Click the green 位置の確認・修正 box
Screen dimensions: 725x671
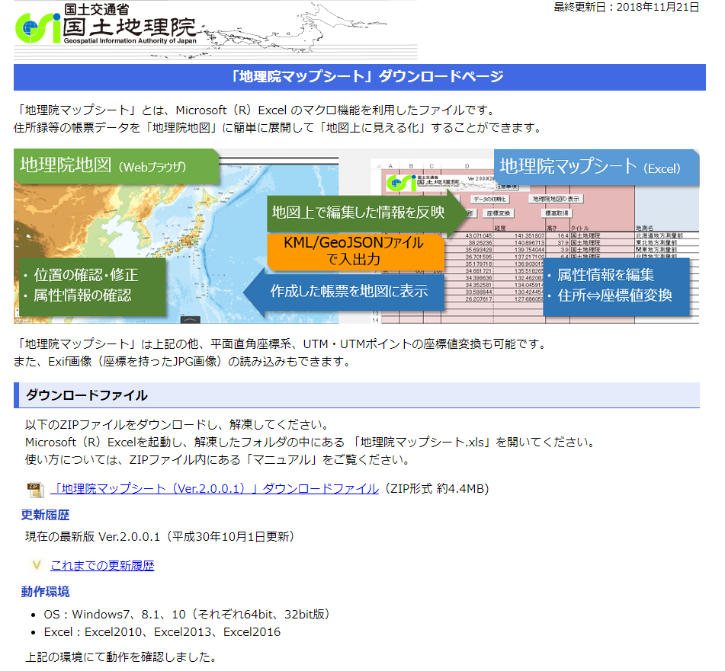pos(89,286)
